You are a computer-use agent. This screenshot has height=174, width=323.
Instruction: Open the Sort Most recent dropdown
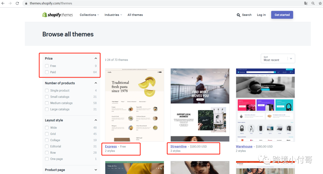pyautogui.click(x=278, y=58)
